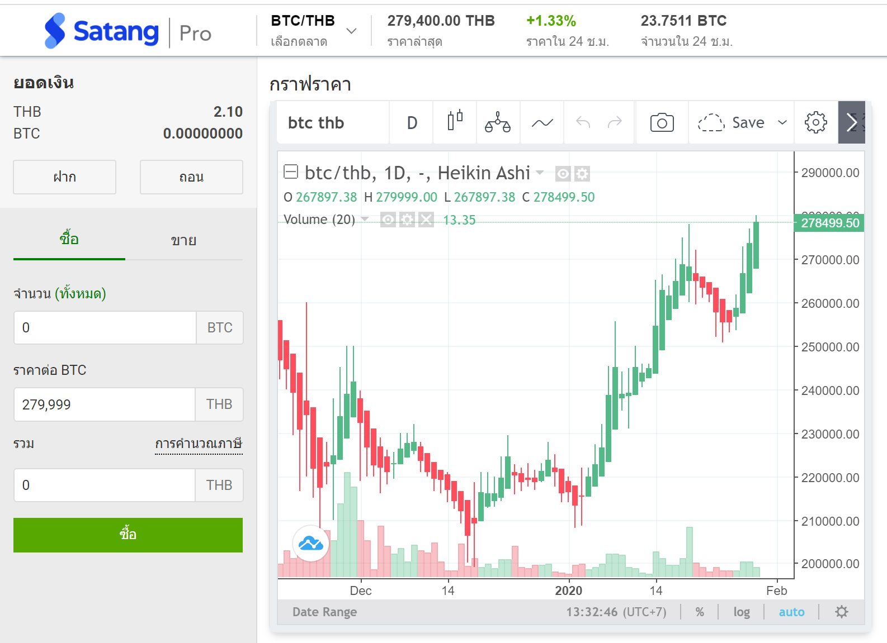Open the Save chart dropdown arrow

(x=782, y=122)
